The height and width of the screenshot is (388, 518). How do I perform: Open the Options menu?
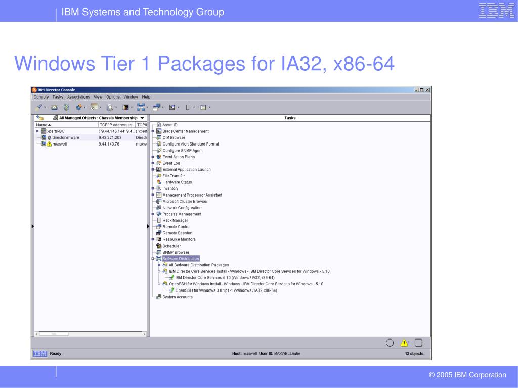point(113,97)
